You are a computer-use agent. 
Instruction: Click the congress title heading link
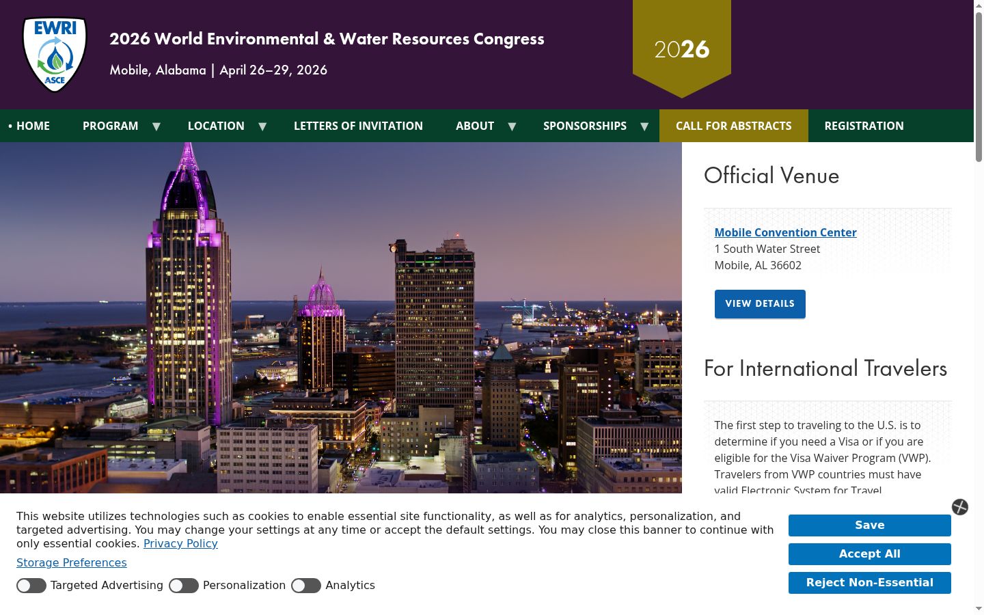click(327, 39)
